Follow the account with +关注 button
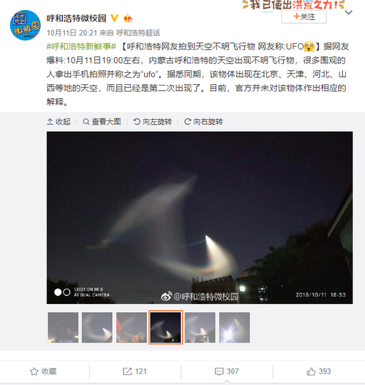 (x=304, y=17)
